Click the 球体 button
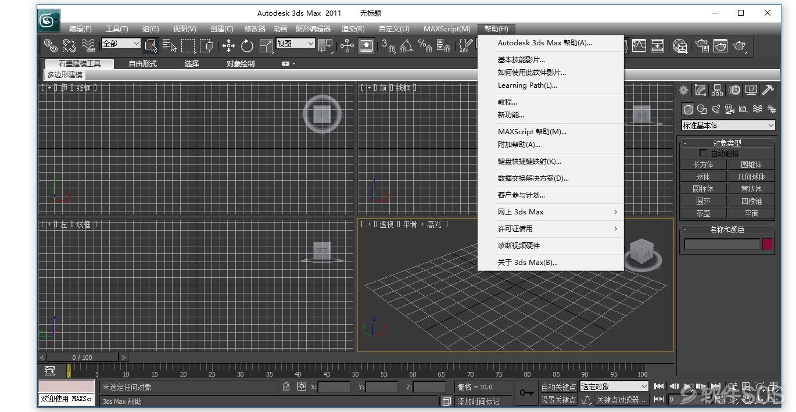Image resolution: width=796 pixels, height=412 pixels. click(703, 177)
